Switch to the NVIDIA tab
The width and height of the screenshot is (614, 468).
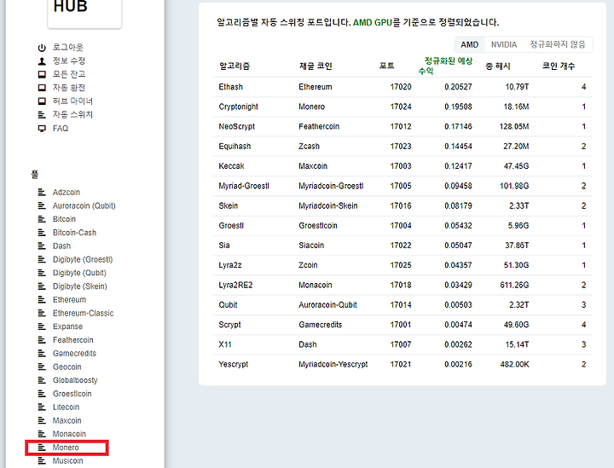point(504,44)
